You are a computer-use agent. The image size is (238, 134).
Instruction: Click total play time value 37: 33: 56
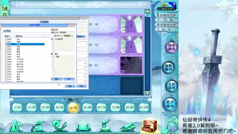[165, 20]
